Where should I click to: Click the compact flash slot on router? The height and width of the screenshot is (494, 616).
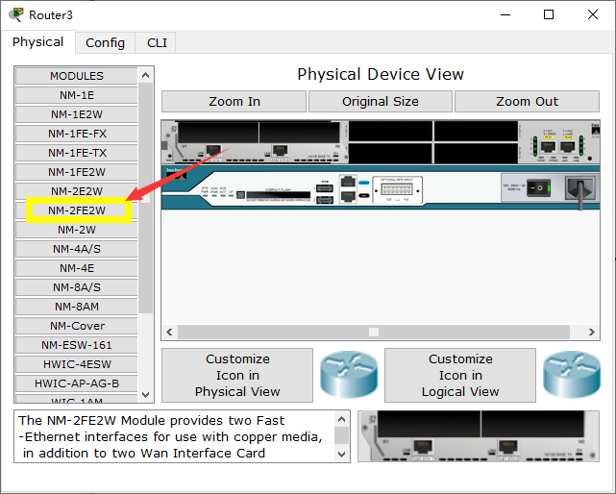tap(278, 195)
